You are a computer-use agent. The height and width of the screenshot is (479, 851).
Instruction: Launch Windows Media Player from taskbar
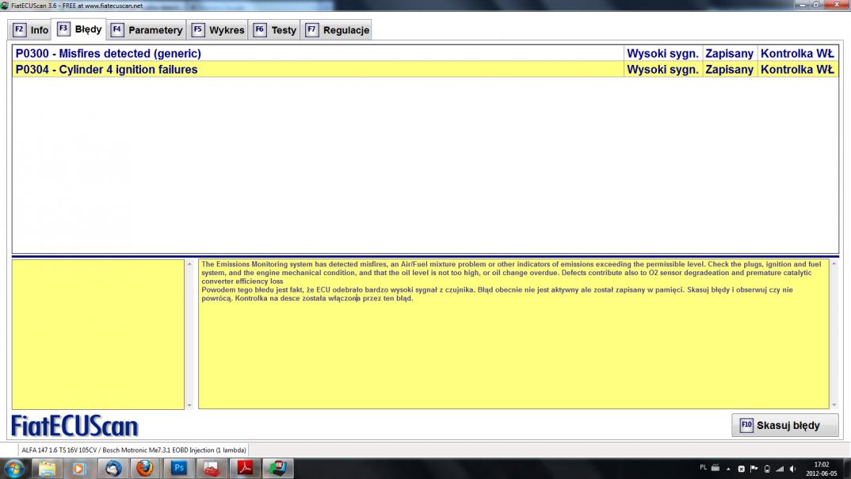click(x=78, y=468)
